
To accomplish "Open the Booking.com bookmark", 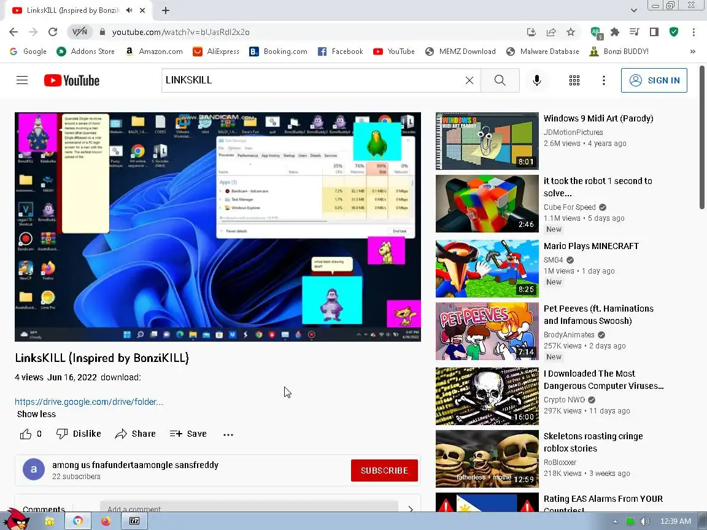I will coord(278,52).
